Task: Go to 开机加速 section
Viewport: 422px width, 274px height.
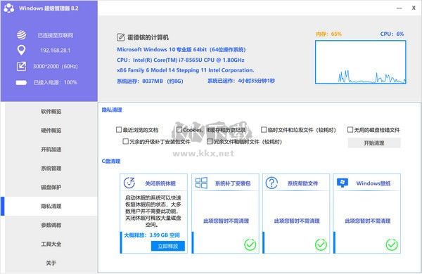Action: coord(51,149)
